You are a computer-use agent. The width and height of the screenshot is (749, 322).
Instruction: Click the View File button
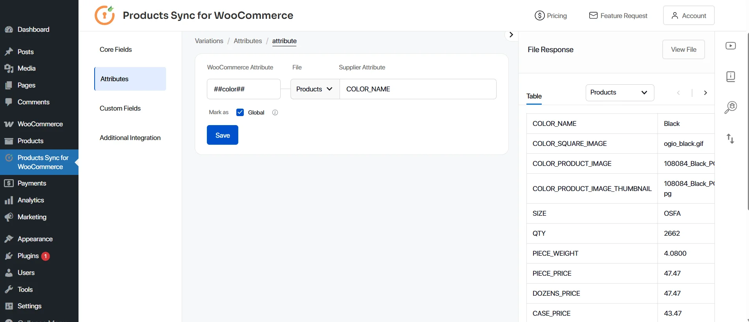coord(683,49)
